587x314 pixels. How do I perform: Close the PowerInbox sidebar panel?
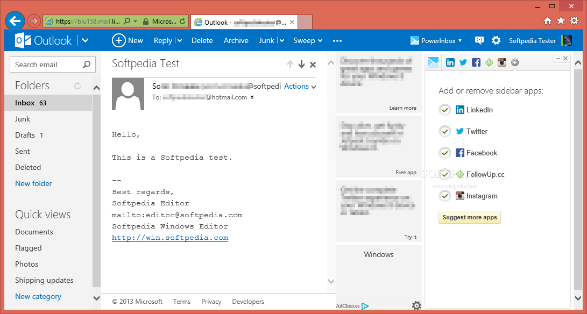pyautogui.click(x=565, y=59)
